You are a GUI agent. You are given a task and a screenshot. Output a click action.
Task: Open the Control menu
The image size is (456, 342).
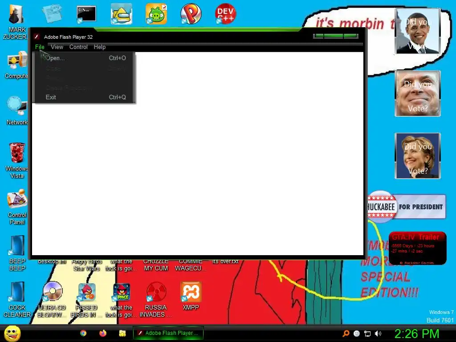[78, 47]
